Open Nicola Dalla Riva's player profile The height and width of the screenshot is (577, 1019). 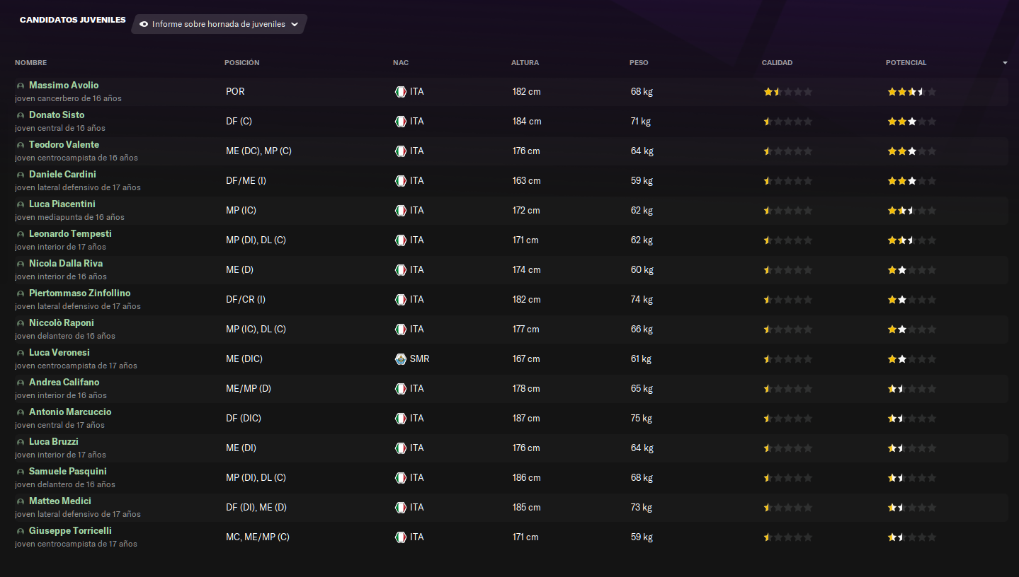point(66,263)
